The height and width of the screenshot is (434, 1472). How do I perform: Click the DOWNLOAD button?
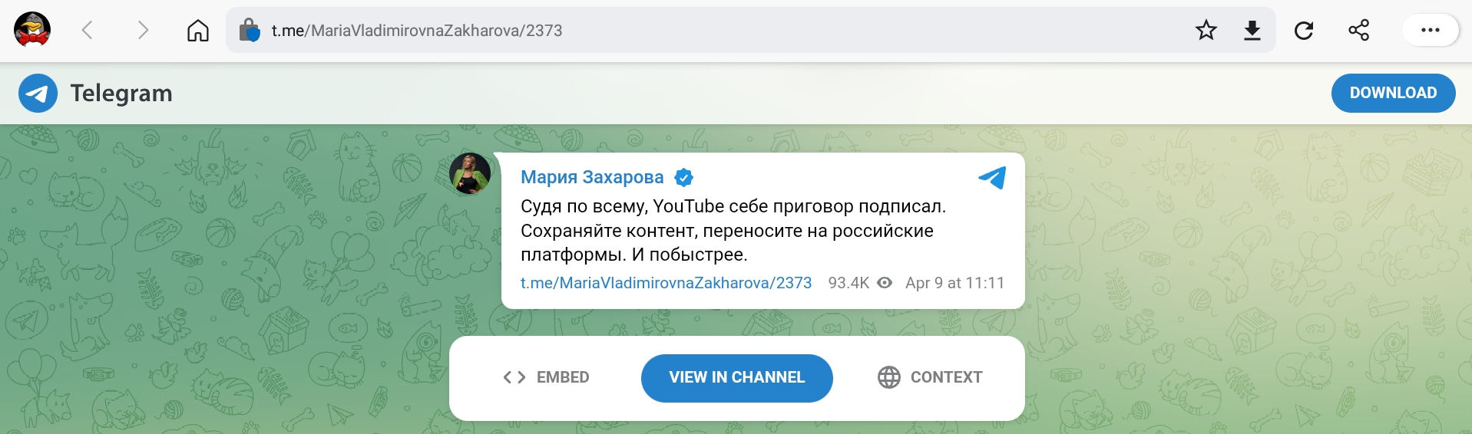1393,93
